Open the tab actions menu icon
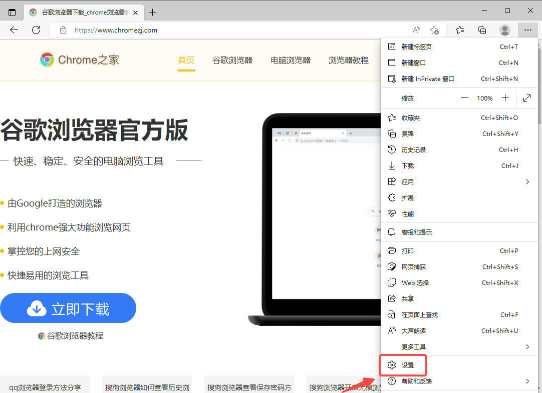Viewport: 542px width, 393px height. click(12, 12)
